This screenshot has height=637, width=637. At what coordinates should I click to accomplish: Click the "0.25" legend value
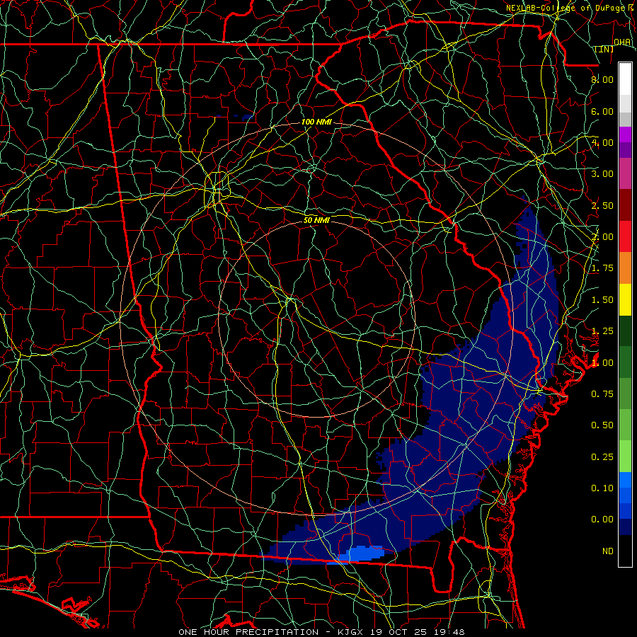(602, 457)
